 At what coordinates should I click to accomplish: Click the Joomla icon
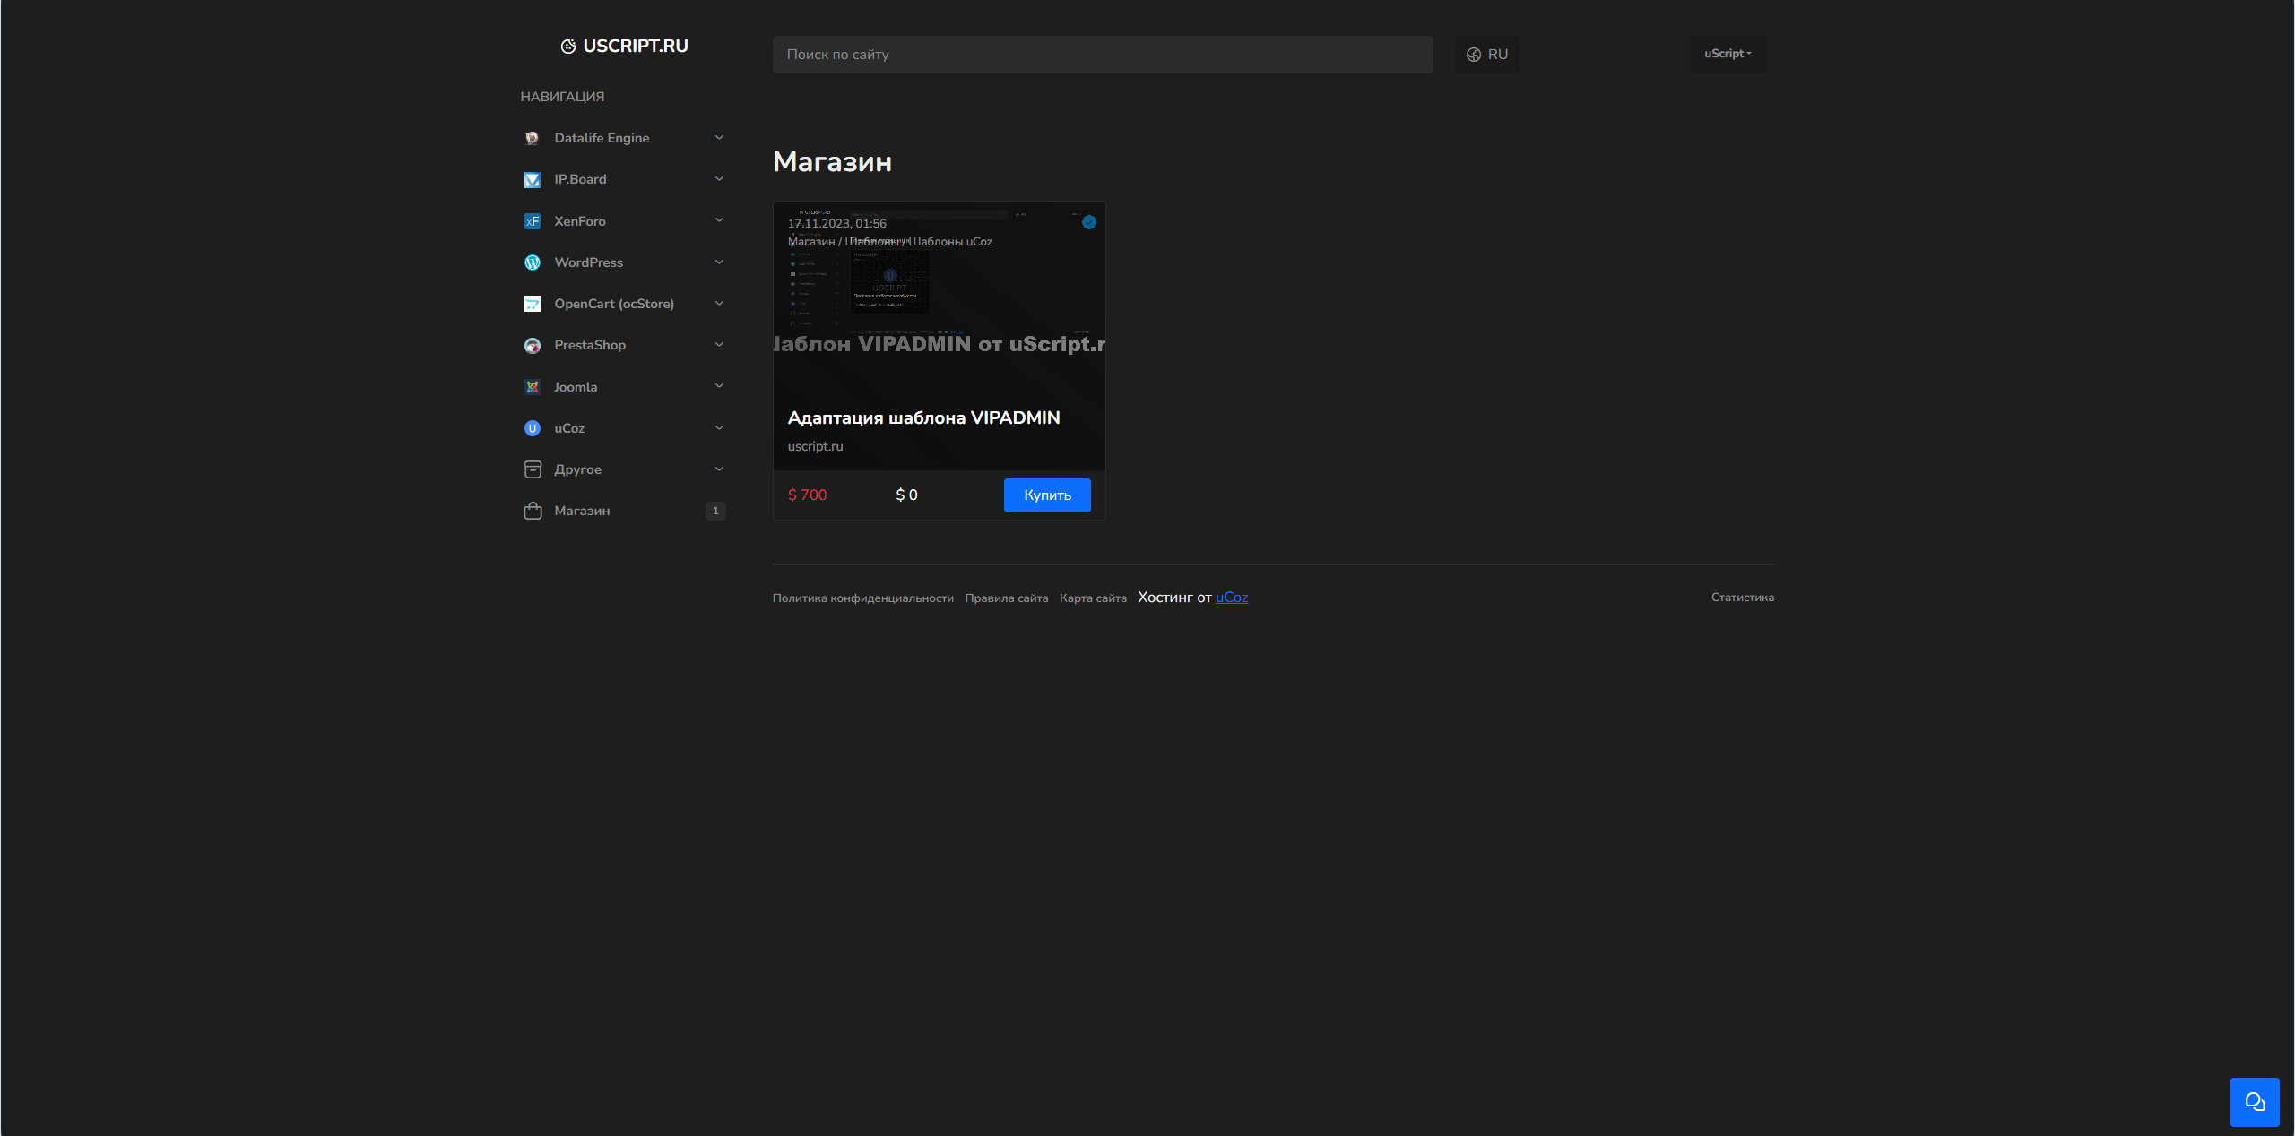click(533, 387)
